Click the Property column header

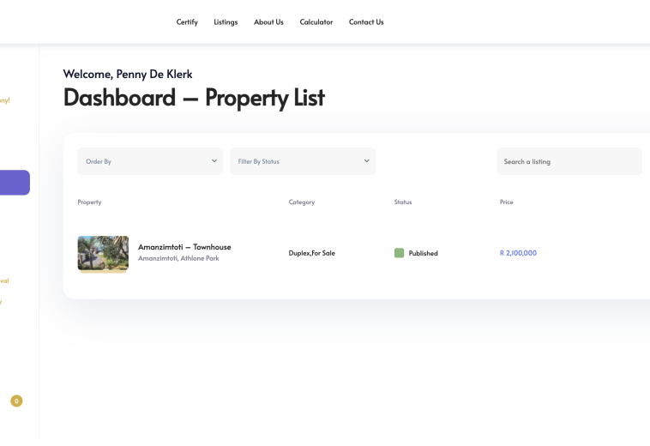[89, 202]
